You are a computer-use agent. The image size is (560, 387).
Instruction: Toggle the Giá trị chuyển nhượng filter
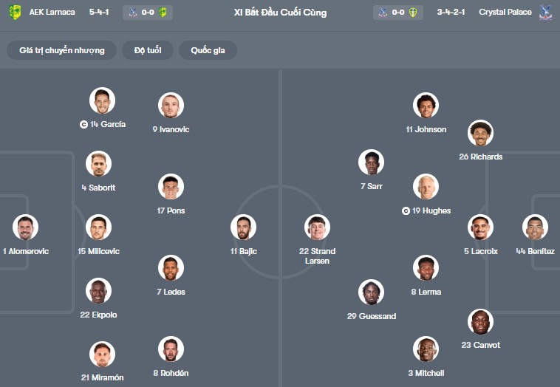[x=62, y=50]
